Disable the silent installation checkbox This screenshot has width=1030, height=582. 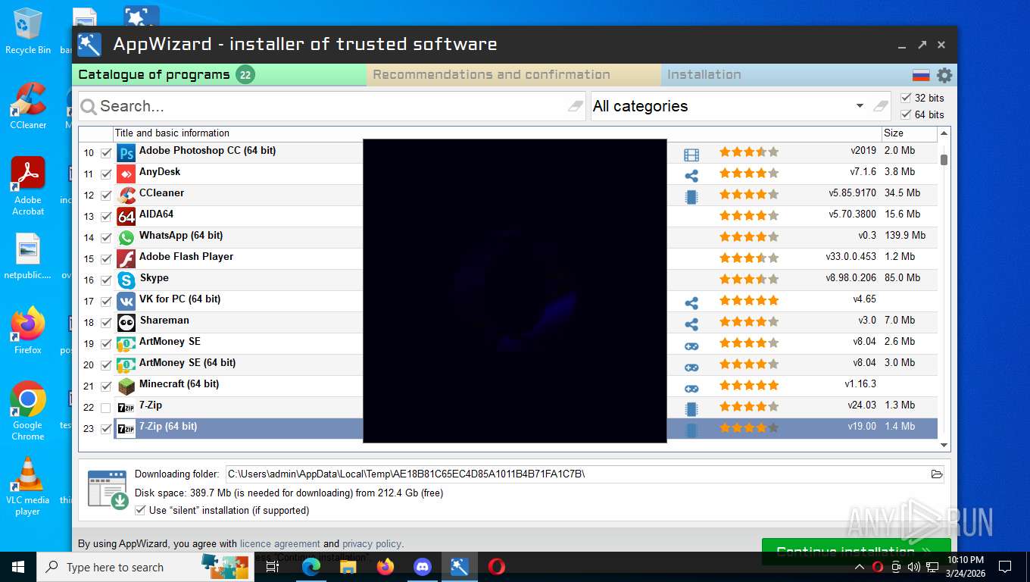click(x=140, y=510)
